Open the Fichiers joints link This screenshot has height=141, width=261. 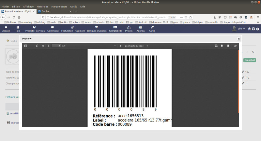pyautogui.click(x=12, y=97)
